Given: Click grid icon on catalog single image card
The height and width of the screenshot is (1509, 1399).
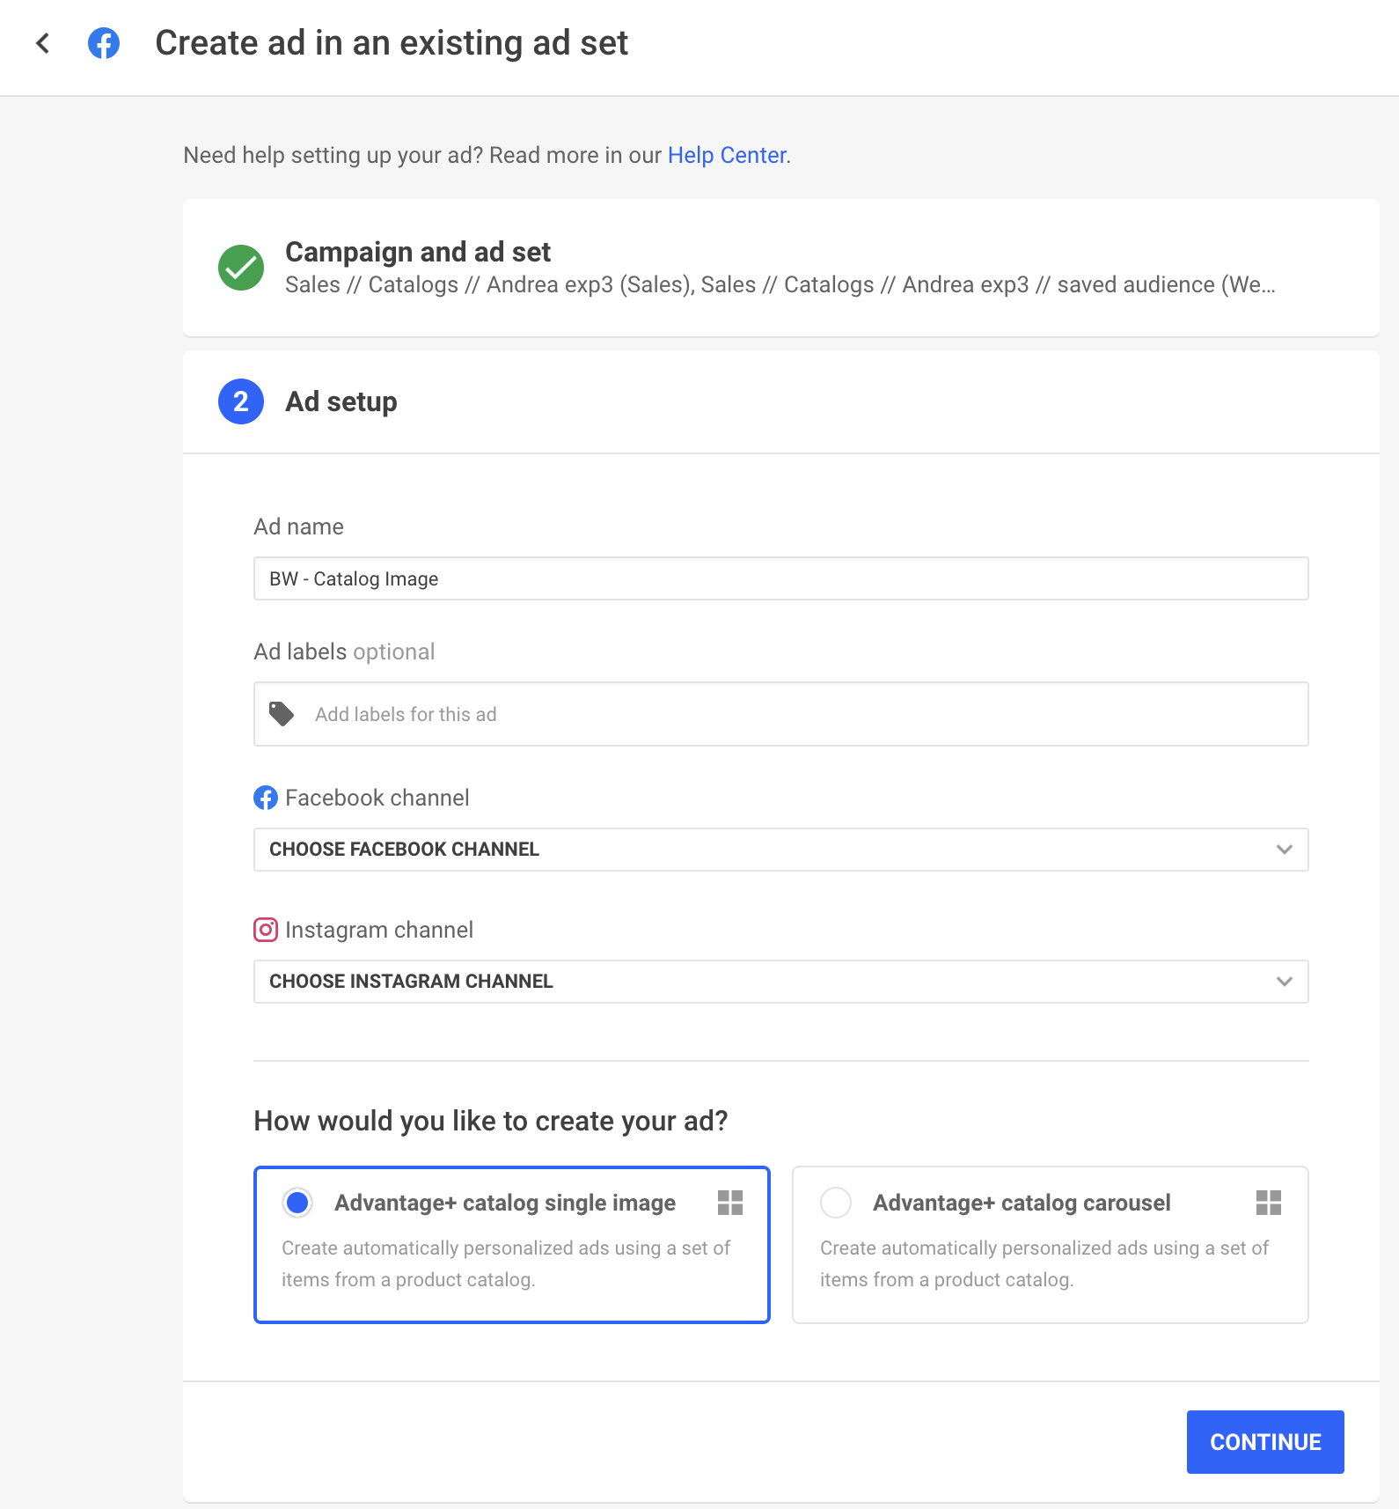Looking at the screenshot, I should [730, 1203].
